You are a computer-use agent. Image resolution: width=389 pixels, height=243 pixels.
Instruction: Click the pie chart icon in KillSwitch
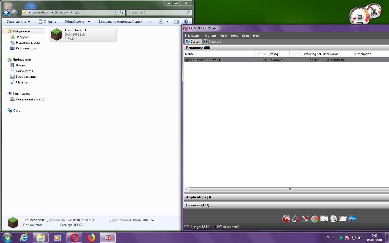click(314, 219)
